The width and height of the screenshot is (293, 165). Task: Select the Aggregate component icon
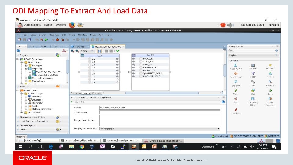(236, 65)
